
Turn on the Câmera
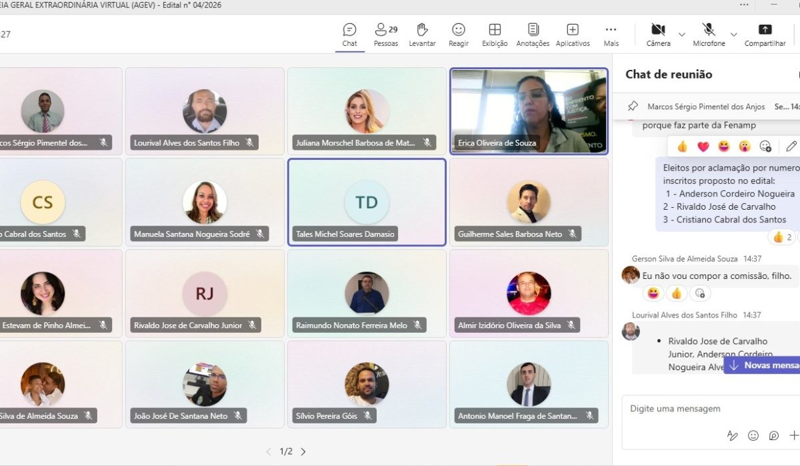pos(658,35)
